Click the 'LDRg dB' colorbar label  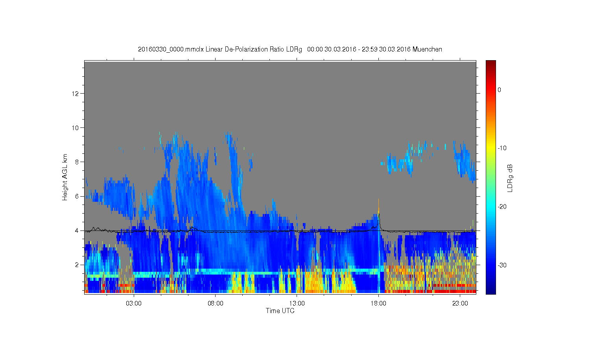point(510,178)
